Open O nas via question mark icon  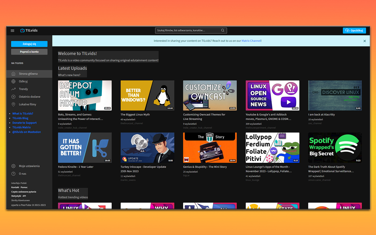pos(13,174)
